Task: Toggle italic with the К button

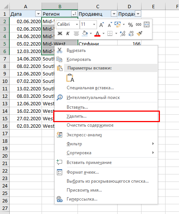Action: [x=68, y=34]
